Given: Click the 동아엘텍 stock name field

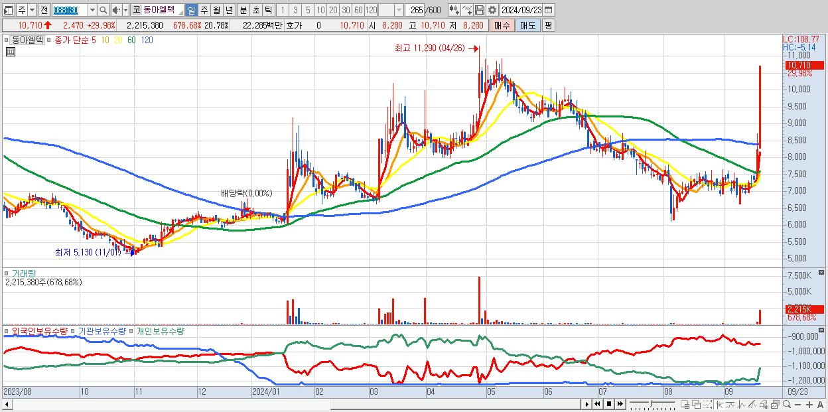Looking at the screenshot, I should pyautogui.click(x=163, y=10).
